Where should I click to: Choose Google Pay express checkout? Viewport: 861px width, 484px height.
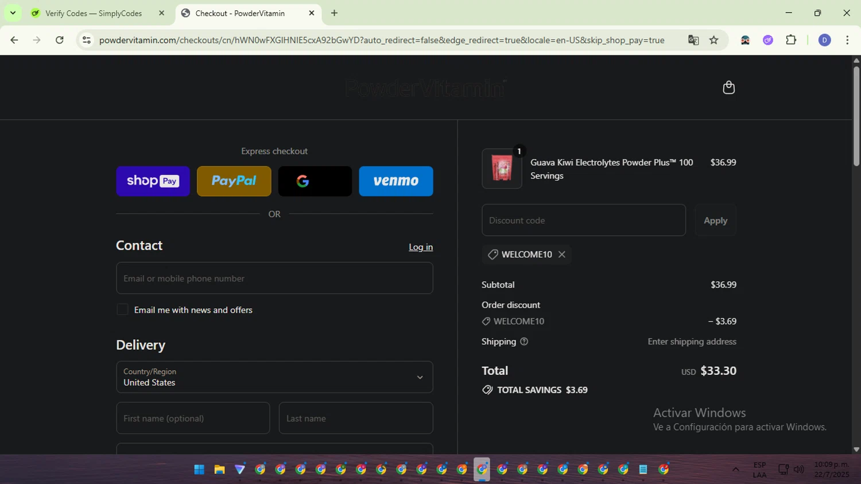pyautogui.click(x=315, y=181)
